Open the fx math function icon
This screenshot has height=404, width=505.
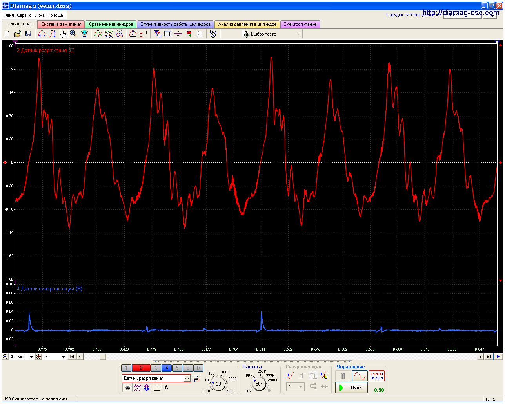167,388
